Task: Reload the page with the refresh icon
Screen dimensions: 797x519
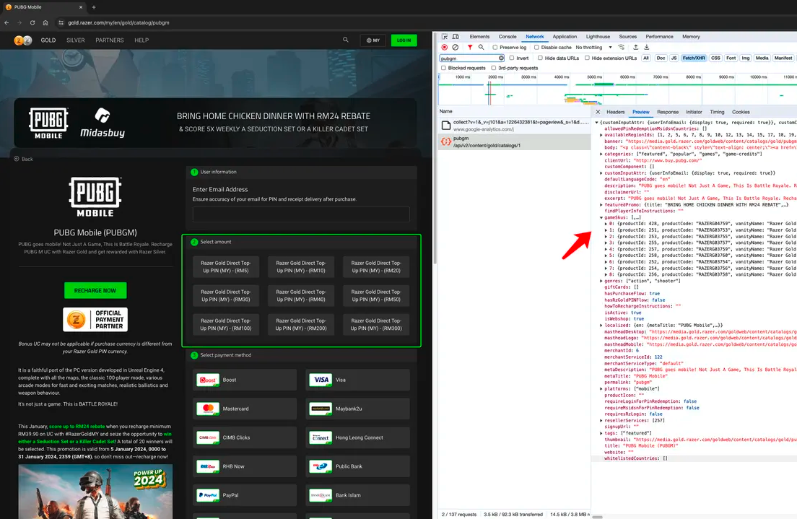Action: (x=32, y=23)
